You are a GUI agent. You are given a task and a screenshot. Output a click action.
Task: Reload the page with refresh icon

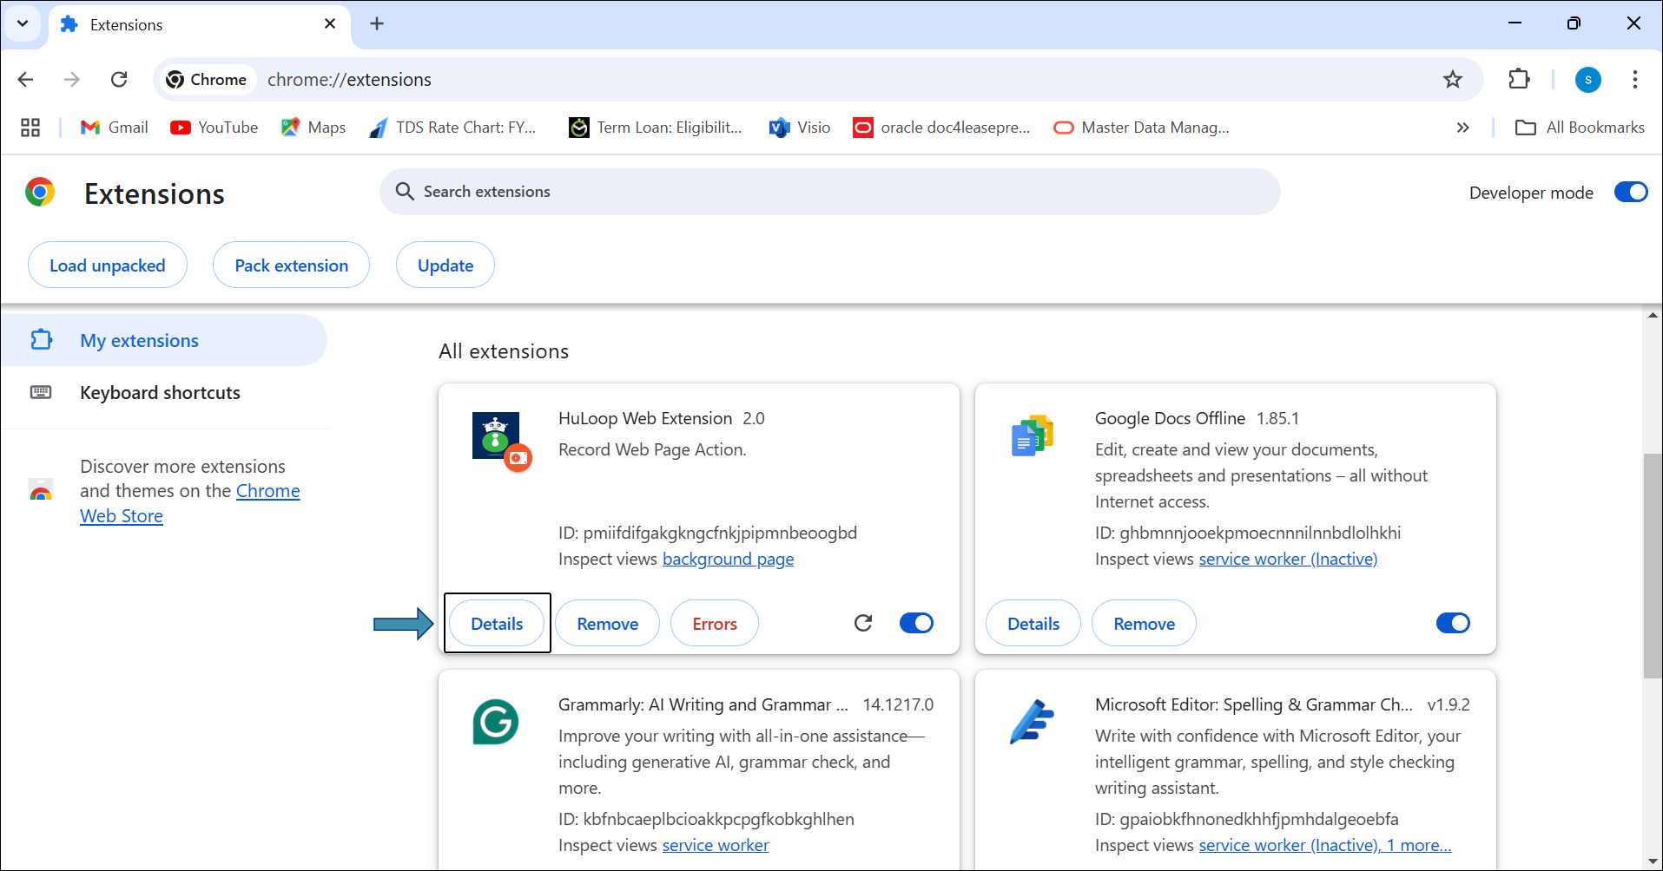[119, 80]
